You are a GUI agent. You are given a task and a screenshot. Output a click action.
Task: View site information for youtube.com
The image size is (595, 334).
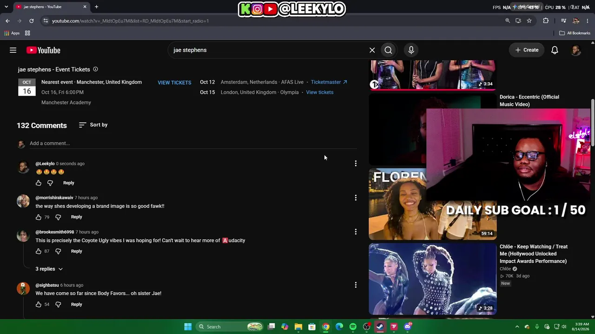click(45, 21)
